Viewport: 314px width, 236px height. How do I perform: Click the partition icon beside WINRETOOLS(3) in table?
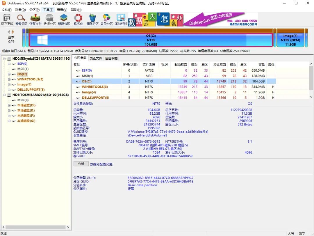[78, 87]
